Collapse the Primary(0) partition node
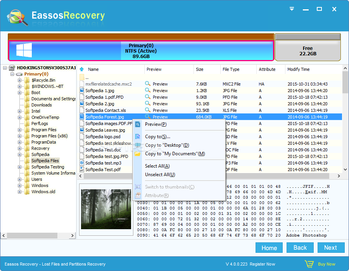The width and height of the screenshot is (349, 271). [x=12, y=74]
